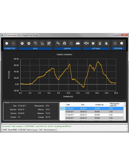Click the Baud 38400 status entry

[x=13, y=130]
